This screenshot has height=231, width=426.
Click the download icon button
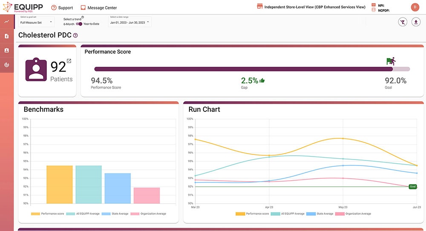coord(416,22)
